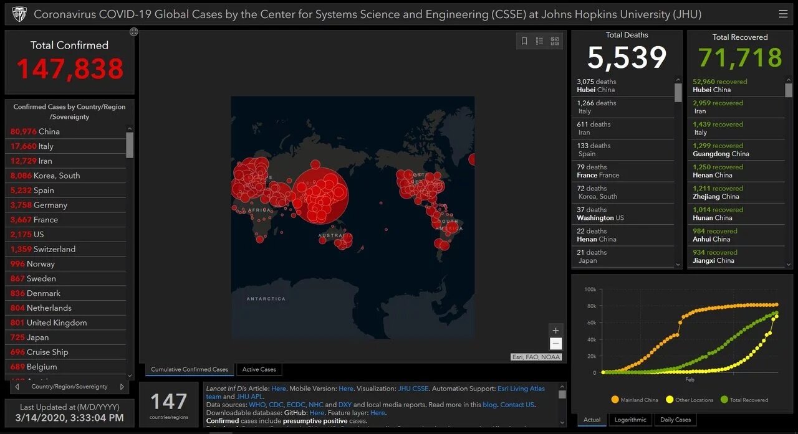Screen dimensions: 798x434
Task: Switch to Active Cases tab
Action: click(259, 369)
